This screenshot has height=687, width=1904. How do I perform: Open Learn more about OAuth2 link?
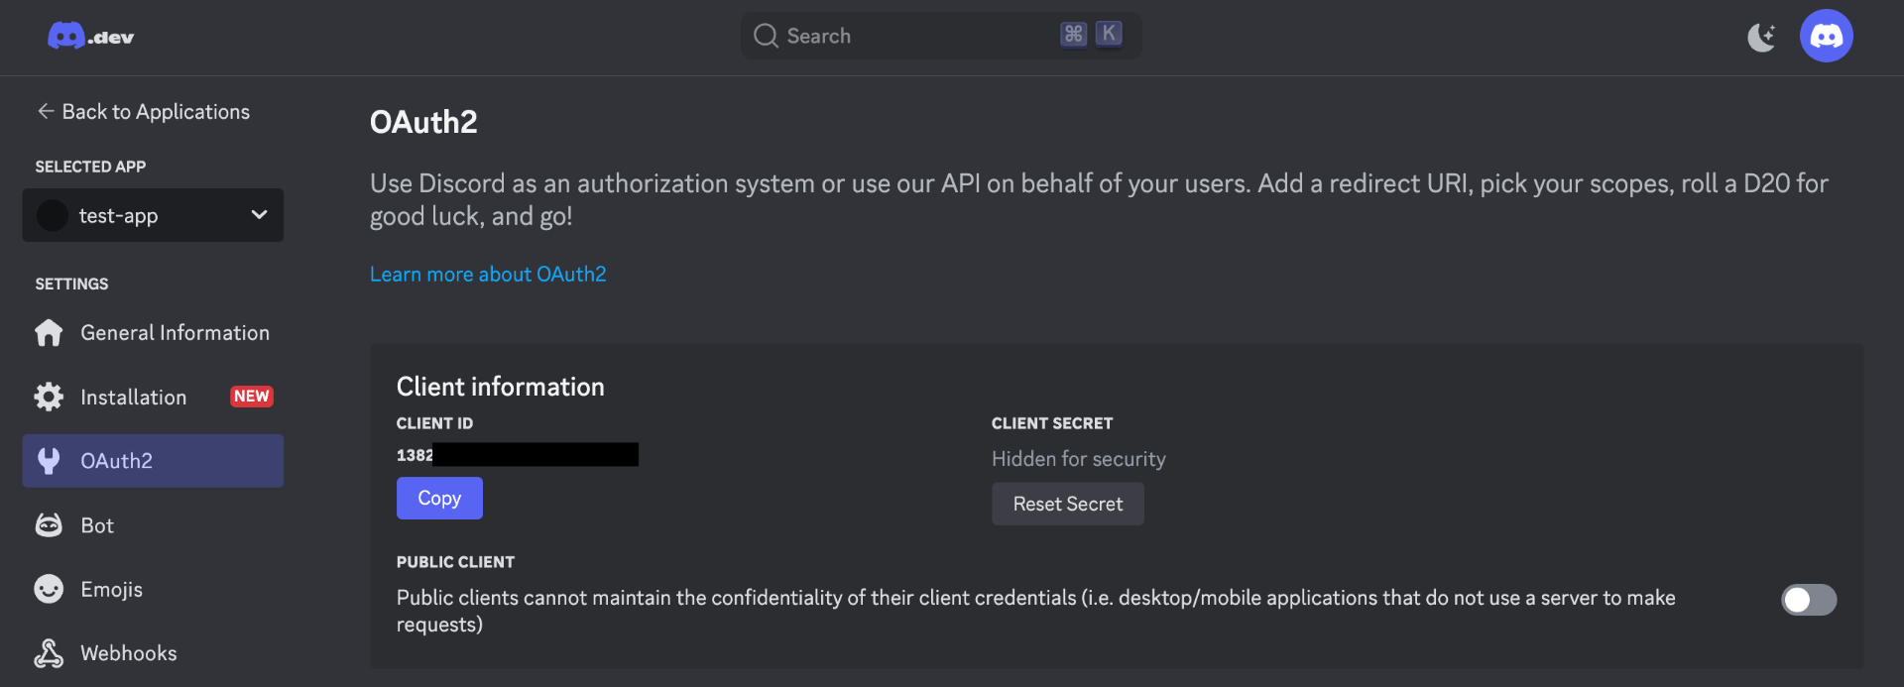tap(488, 274)
